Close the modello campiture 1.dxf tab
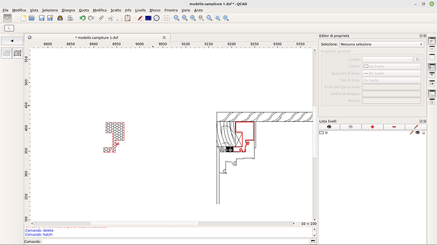The width and height of the screenshot is (437, 245). tap(164, 37)
